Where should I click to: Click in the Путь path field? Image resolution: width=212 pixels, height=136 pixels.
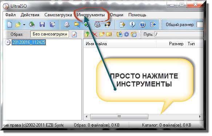click(x=179, y=34)
